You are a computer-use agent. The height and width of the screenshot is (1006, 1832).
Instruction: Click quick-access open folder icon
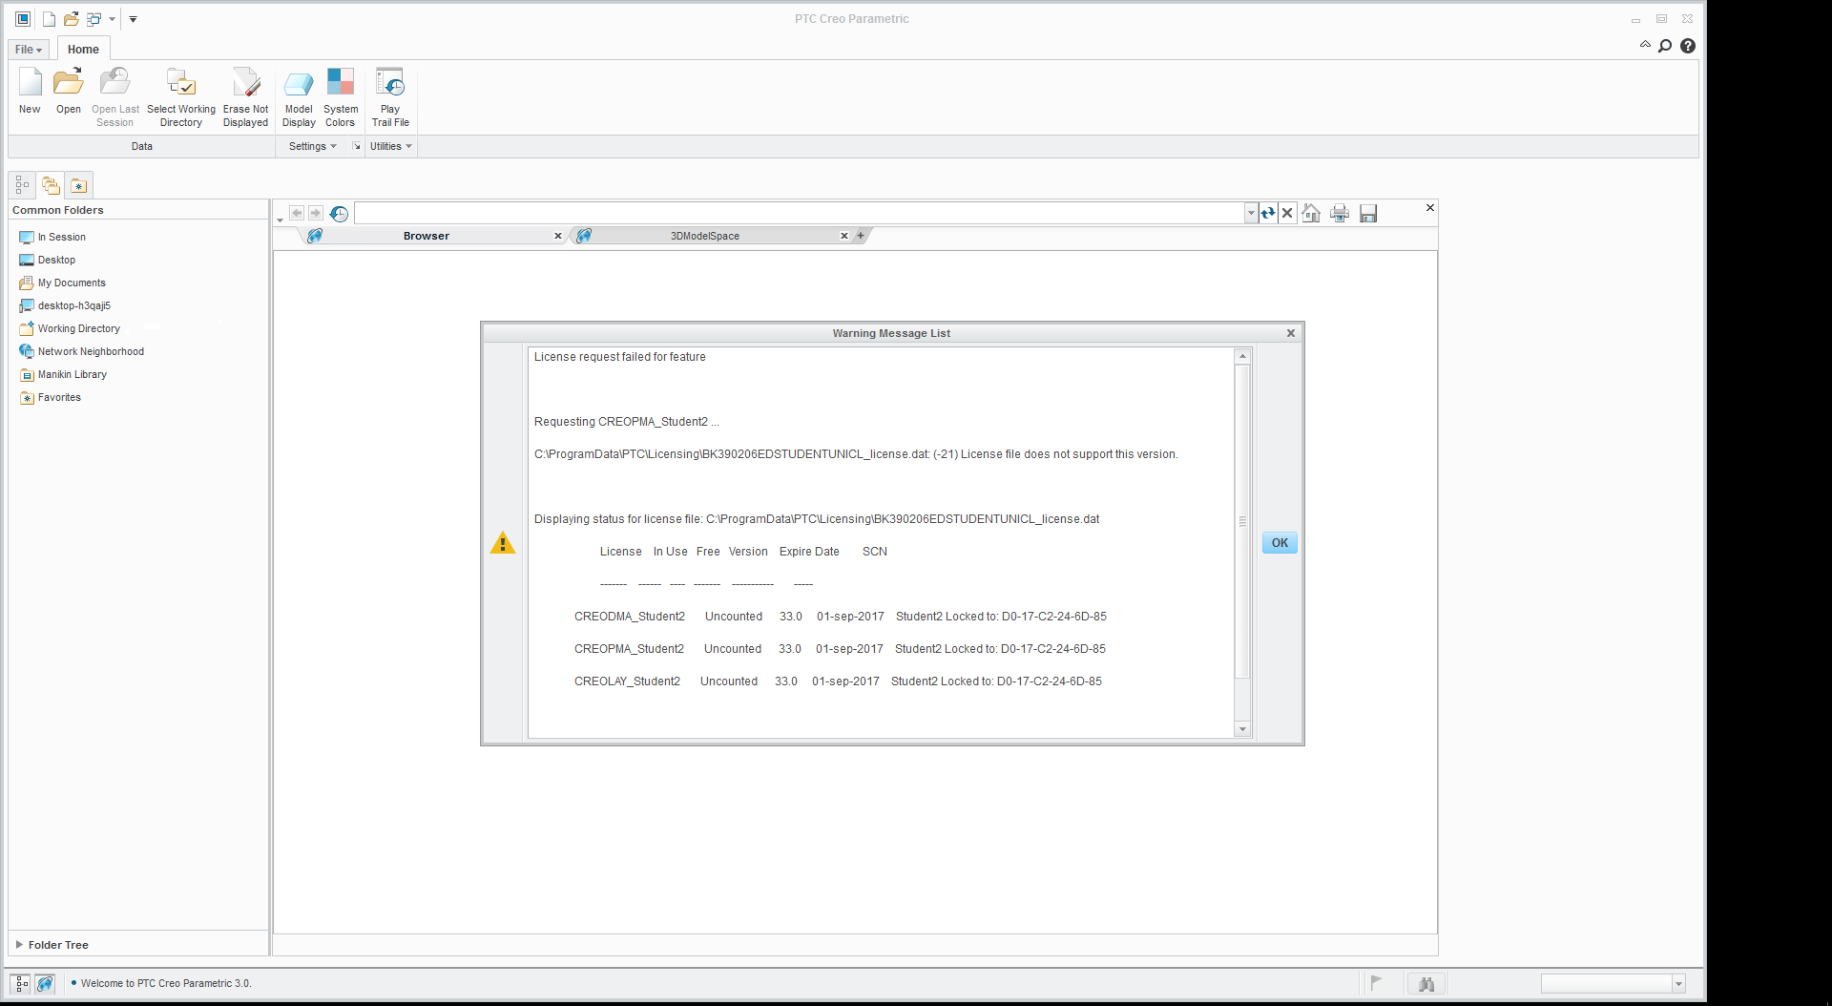point(72,19)
